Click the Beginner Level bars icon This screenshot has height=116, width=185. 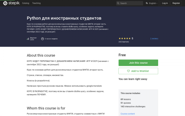(28, 39)
